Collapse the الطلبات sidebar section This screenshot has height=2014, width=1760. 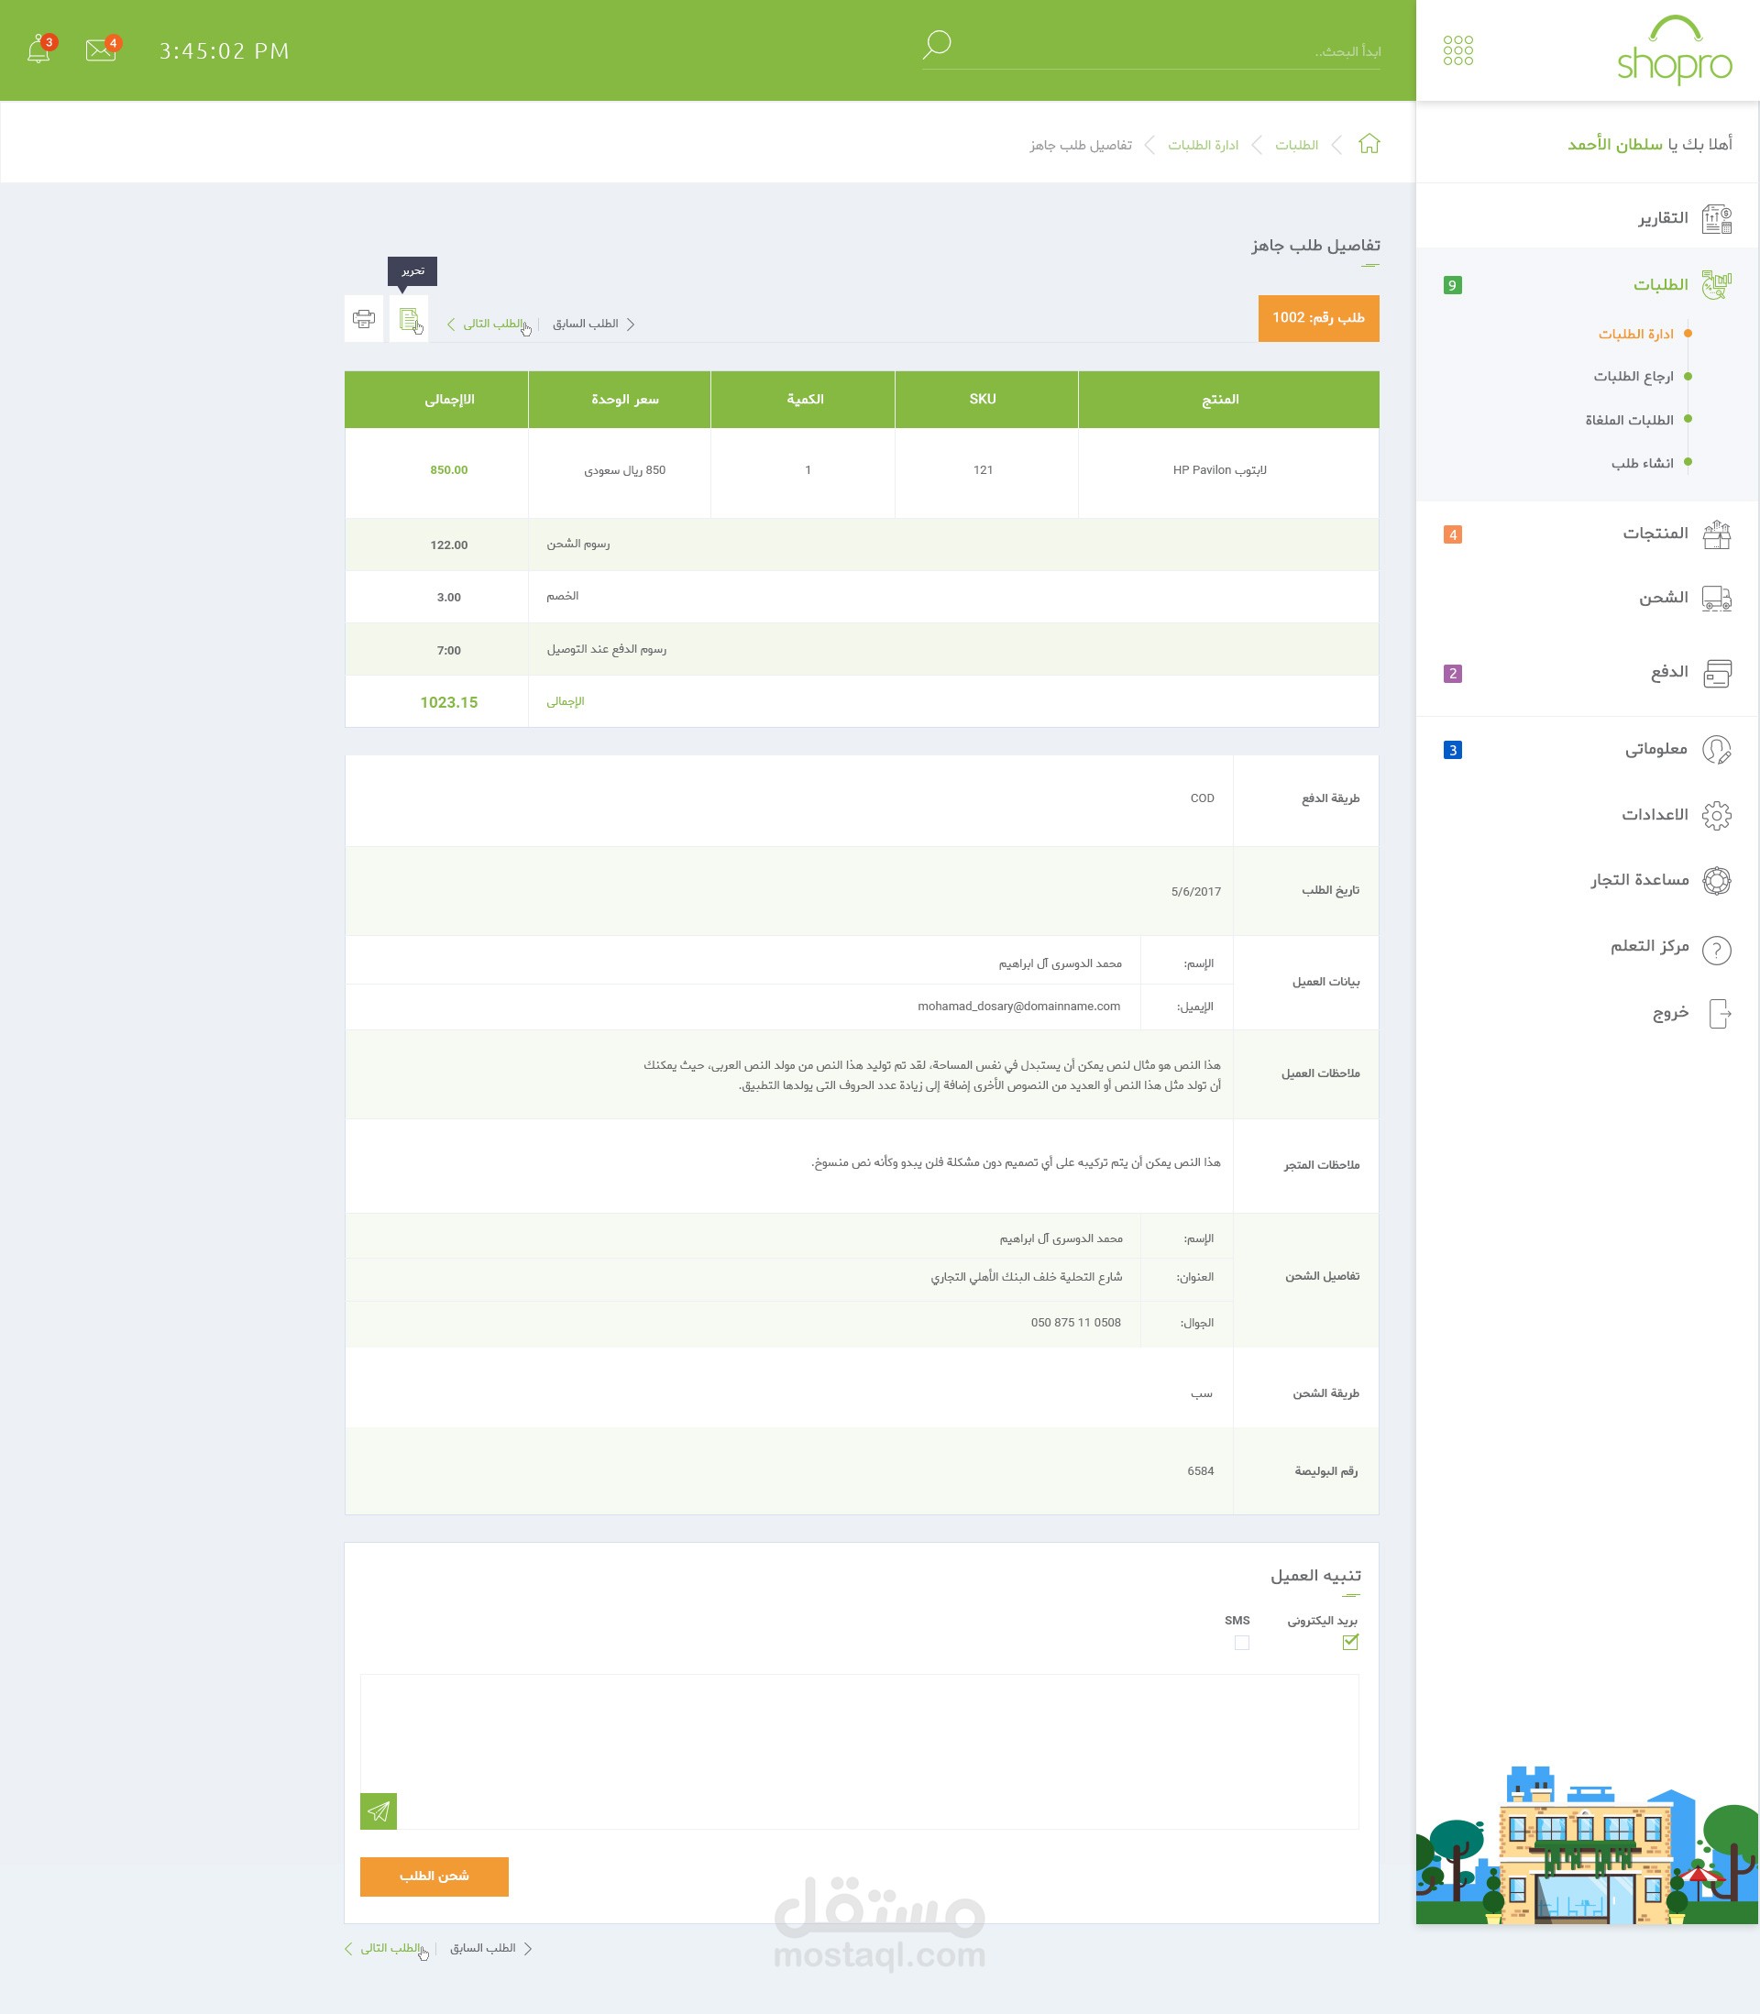pos(1660,285)
